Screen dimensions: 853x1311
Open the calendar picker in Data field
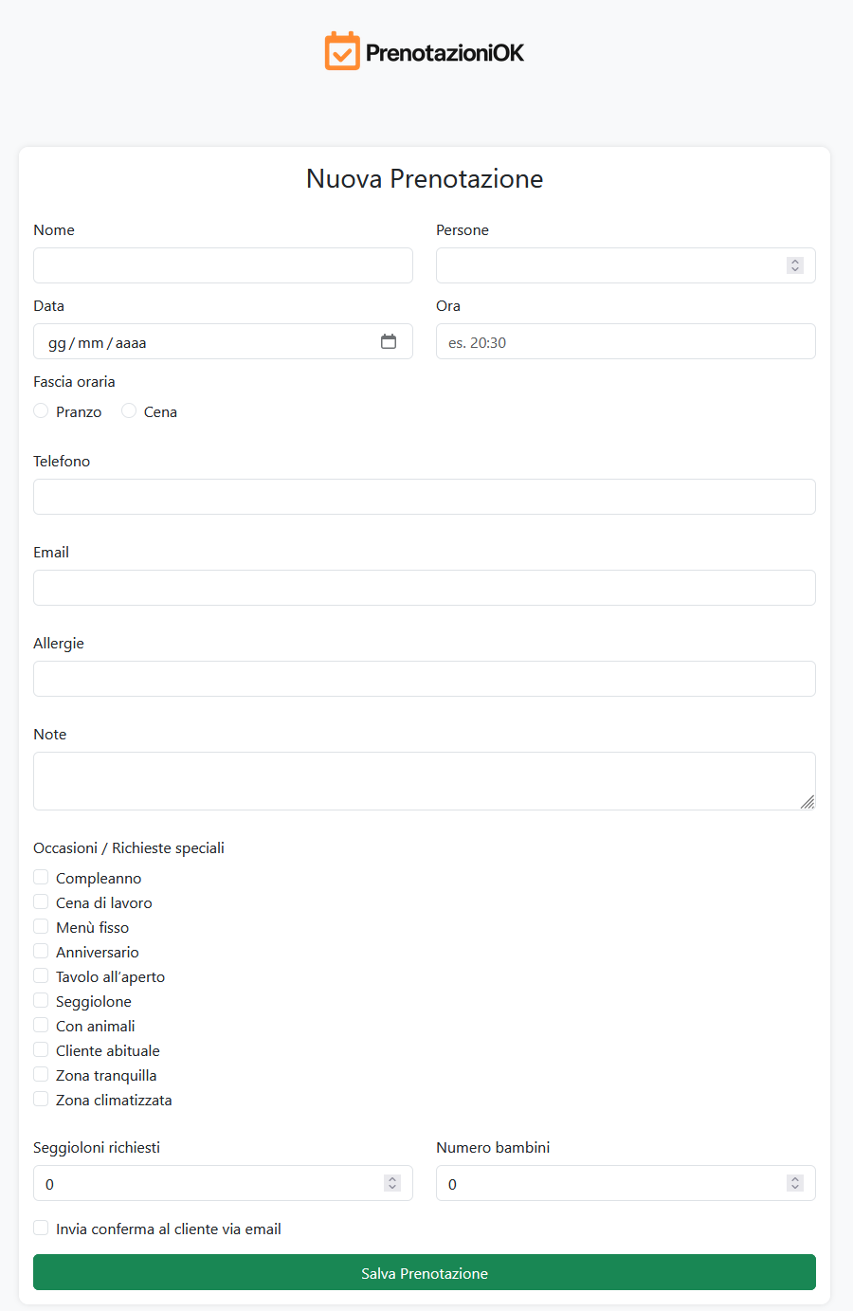tap(389, 341)
